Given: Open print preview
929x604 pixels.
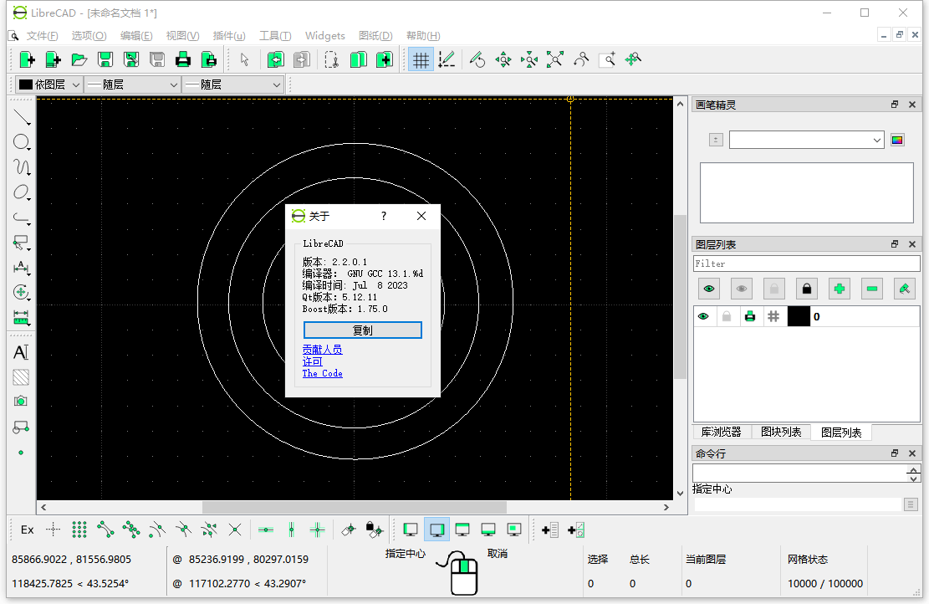Looking at the screenshot, I should 209,60.
